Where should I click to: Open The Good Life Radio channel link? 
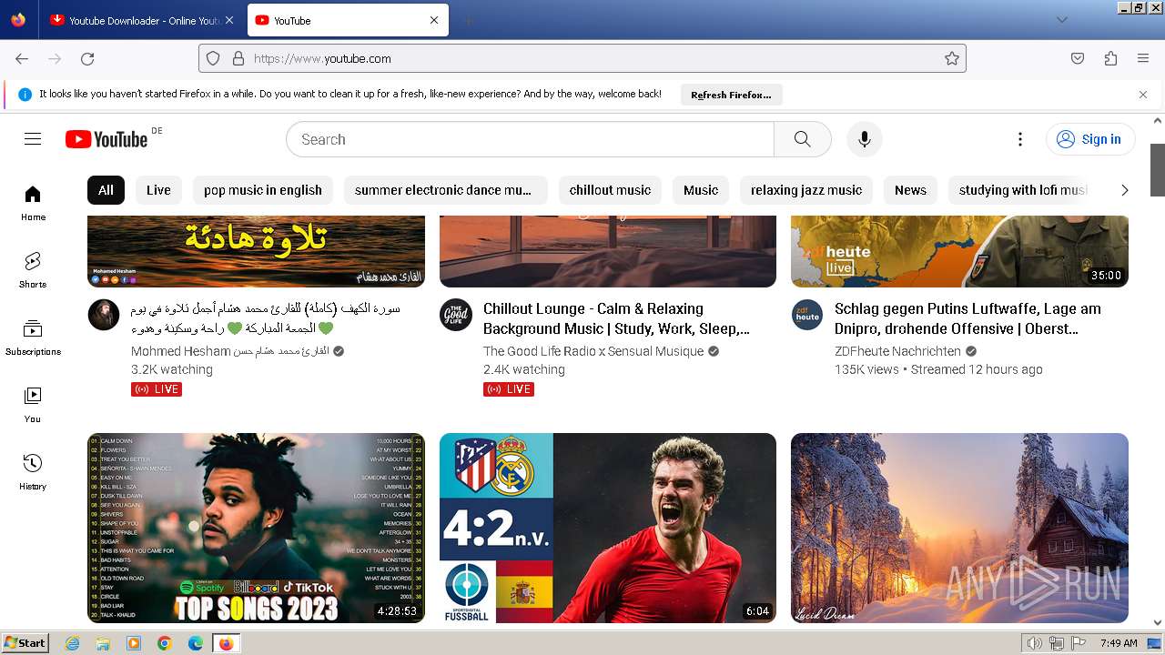click(593, 351)
